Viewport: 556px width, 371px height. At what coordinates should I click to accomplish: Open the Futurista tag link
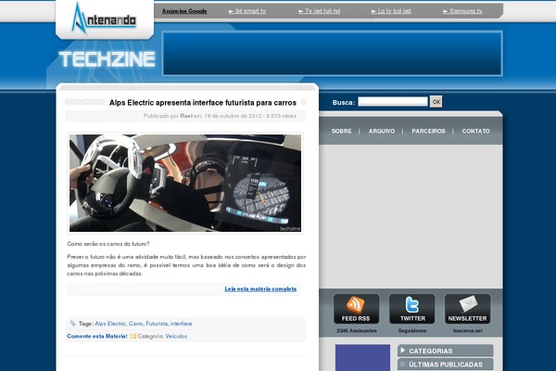[x=157, y=324]
